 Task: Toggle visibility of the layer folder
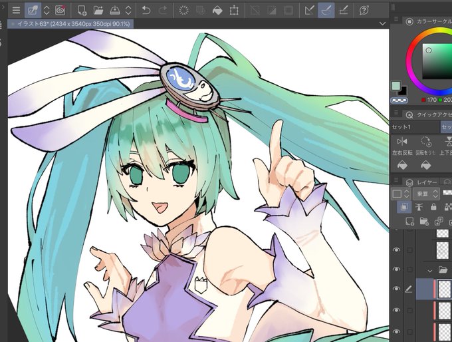coord(397,269)
